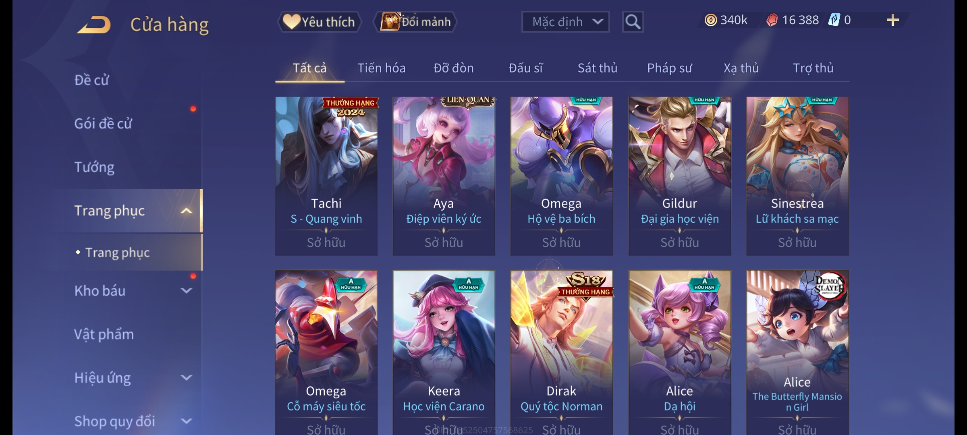Expand the Kho báu sidebar section

[x=186, y=291]
